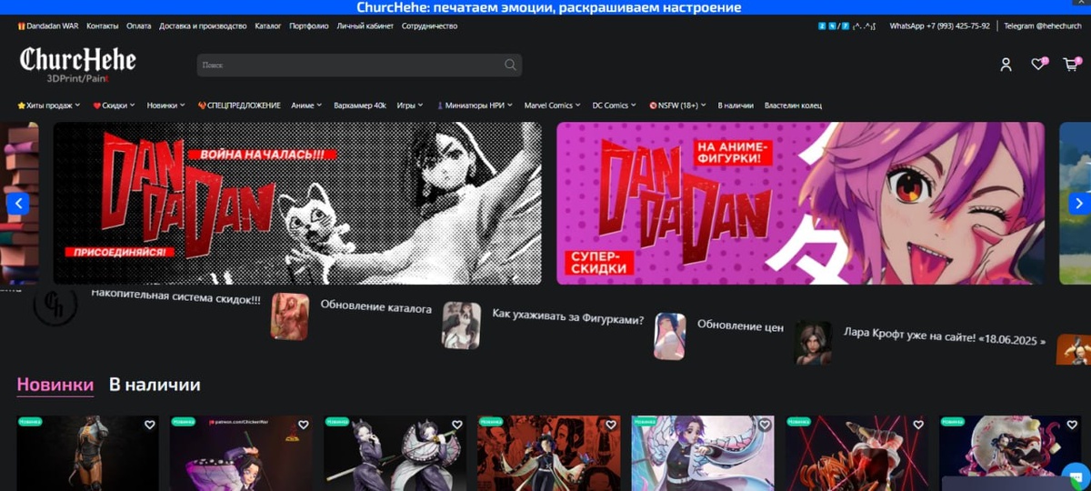Open the gray-background figure holding a sword card
Screen dimensions: 1091x491
(x=395, y=453)
